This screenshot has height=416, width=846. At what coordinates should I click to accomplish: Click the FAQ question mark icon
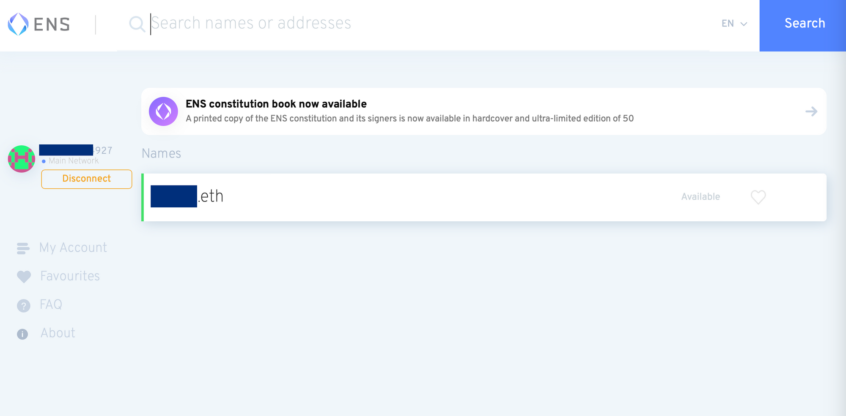(24, 305)
